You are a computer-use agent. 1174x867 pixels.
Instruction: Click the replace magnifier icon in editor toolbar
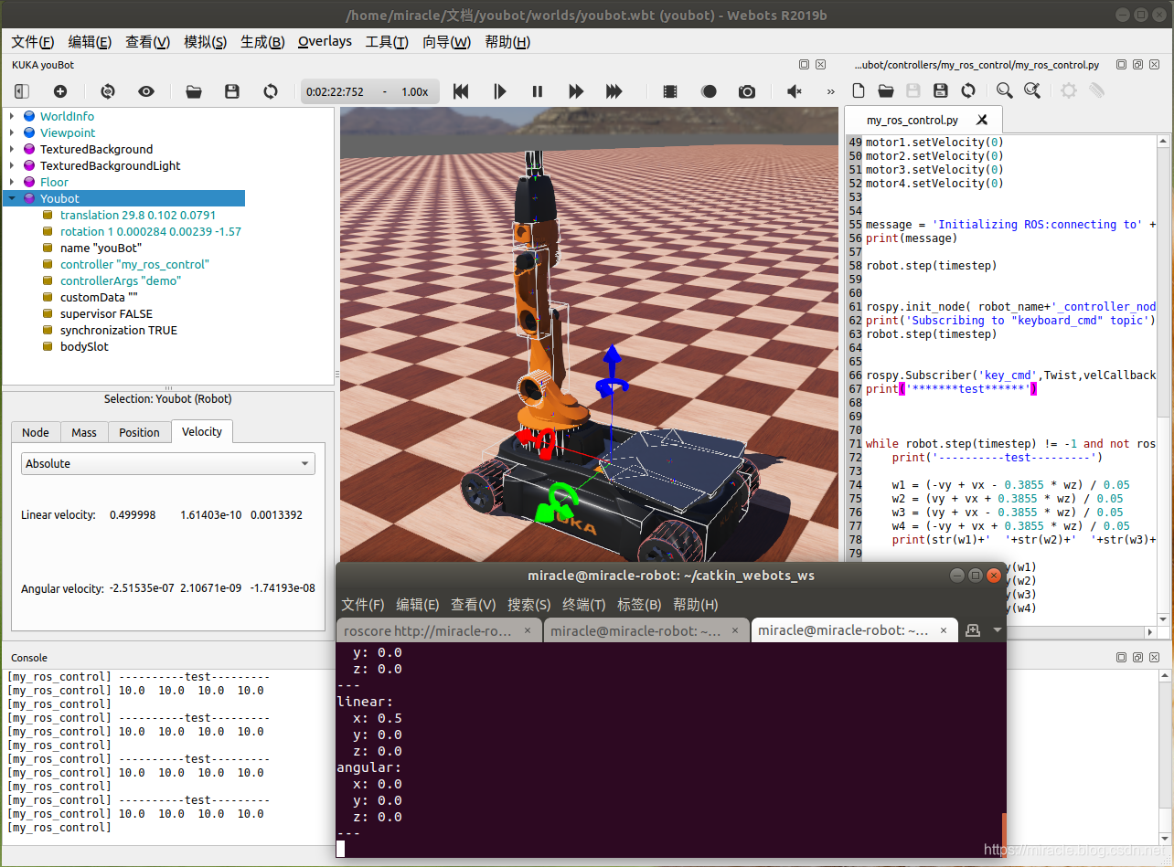pyautogui.click(x=1032, y=90)
